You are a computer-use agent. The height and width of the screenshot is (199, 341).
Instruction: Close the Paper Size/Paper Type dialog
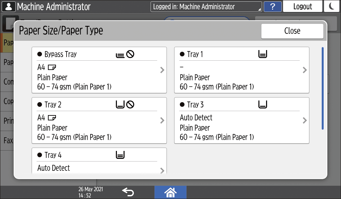(292, 31)
